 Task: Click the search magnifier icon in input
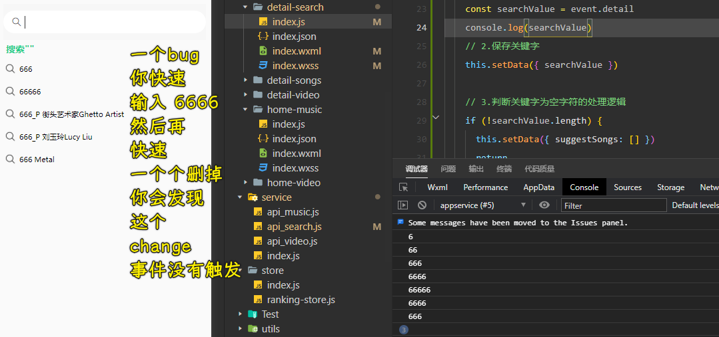pyautogui.click(x=16, y=21)
